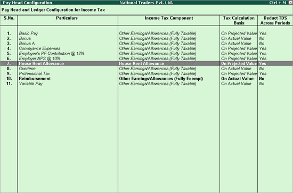Select the Employer NPS @ 10% entry
293x193 pixels.
click(x=39, y=58)
